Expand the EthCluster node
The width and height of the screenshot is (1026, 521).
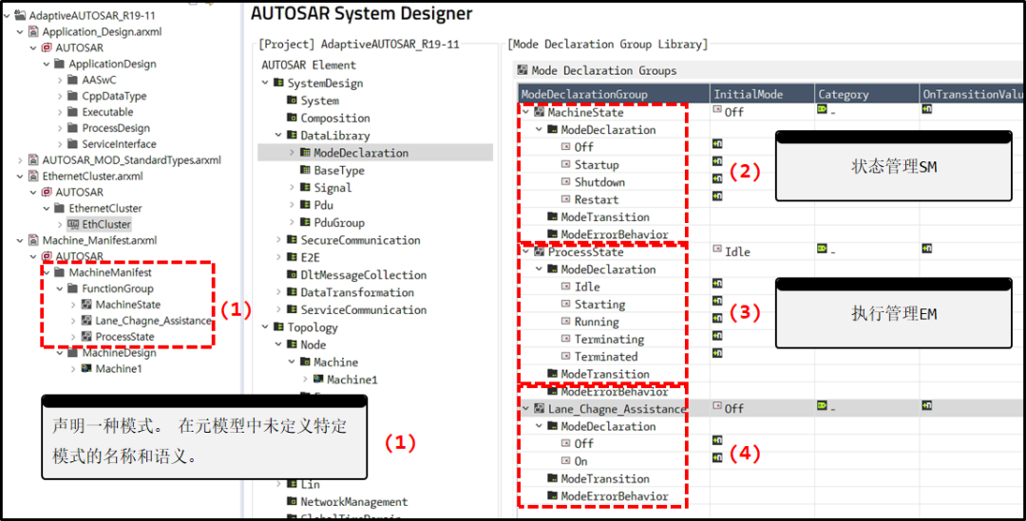(60, 224)
